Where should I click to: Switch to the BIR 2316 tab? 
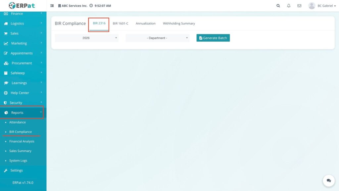point(99,23)
